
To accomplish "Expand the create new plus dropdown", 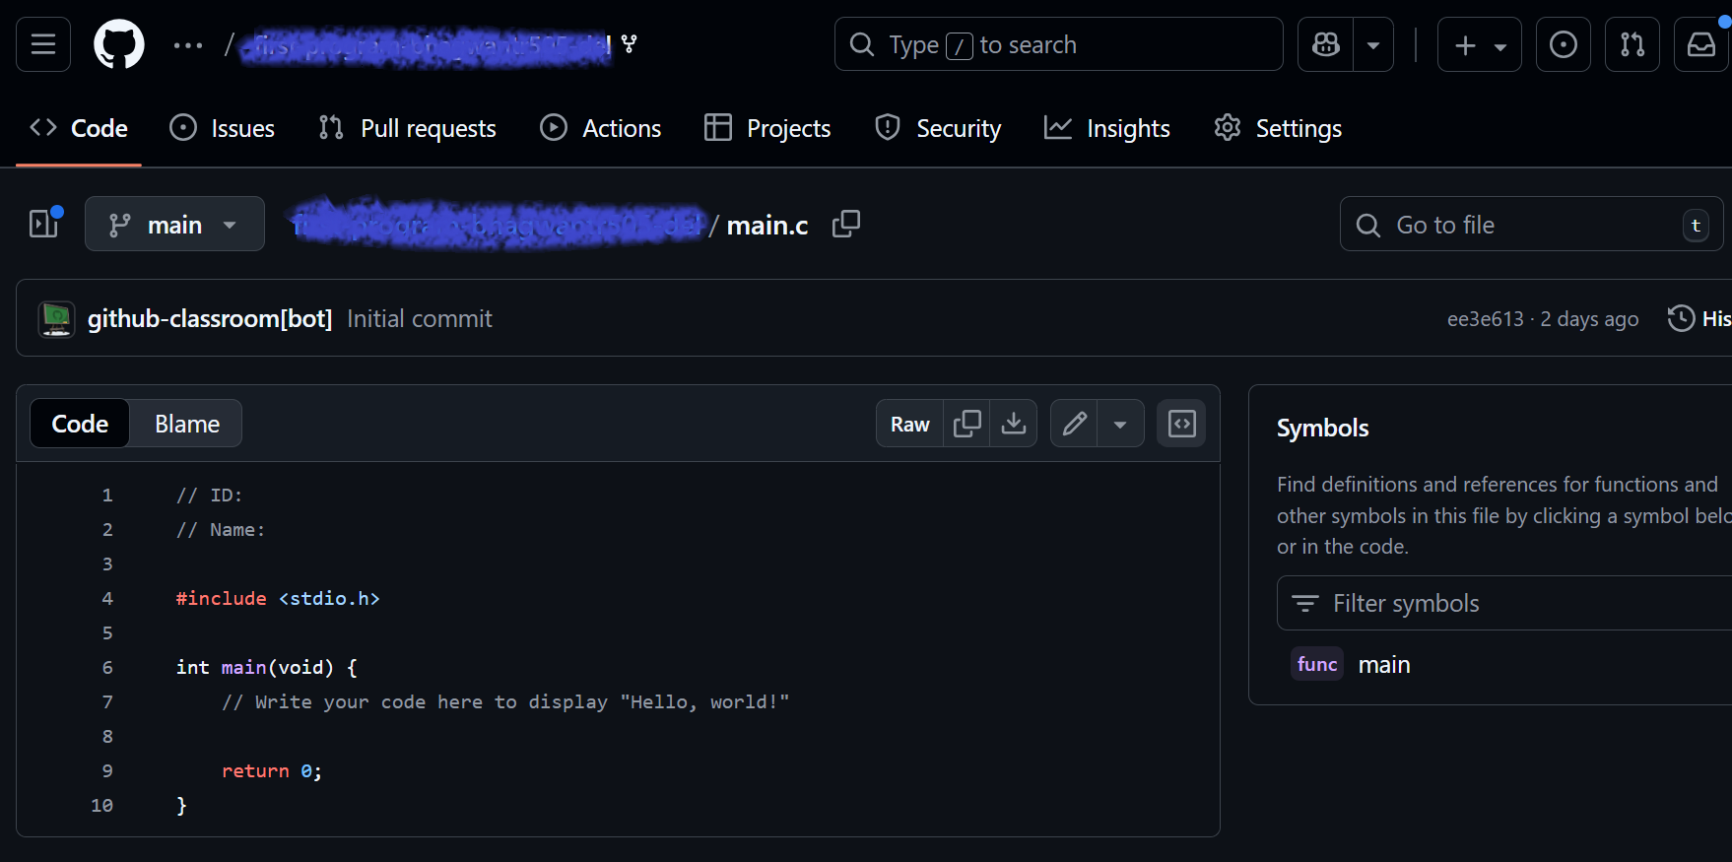I will click(1479, 44).
